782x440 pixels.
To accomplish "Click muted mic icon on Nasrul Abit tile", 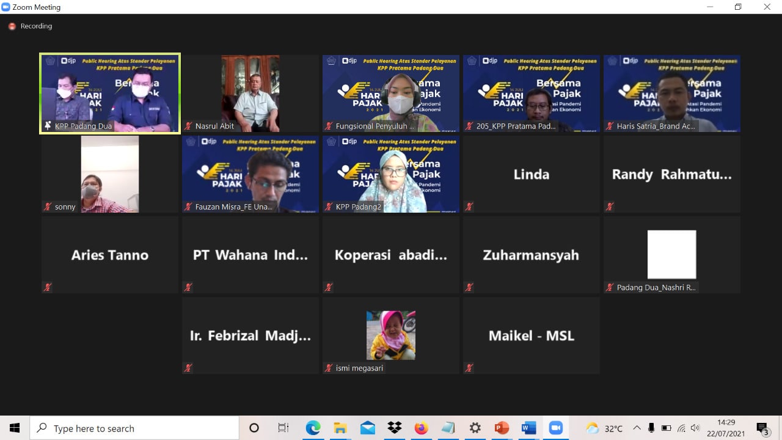I will [x=188, y=126].
